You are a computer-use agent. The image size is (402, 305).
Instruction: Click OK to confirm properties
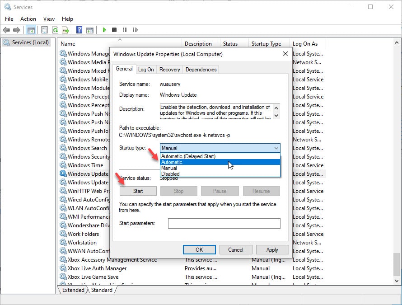pos(199,249)
